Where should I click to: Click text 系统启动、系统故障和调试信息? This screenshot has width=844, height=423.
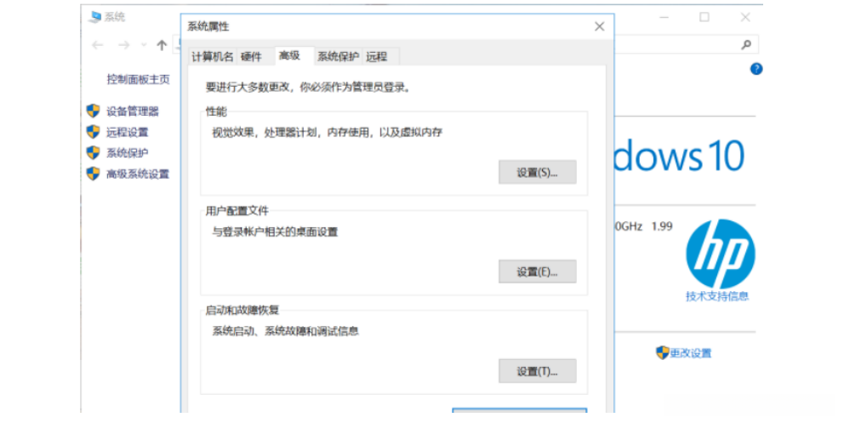[285, 331]
